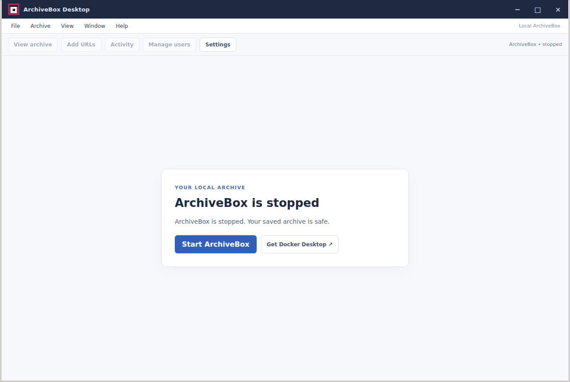
Task: Start ArchiveBox with the blue button
Action: [216, 244]
